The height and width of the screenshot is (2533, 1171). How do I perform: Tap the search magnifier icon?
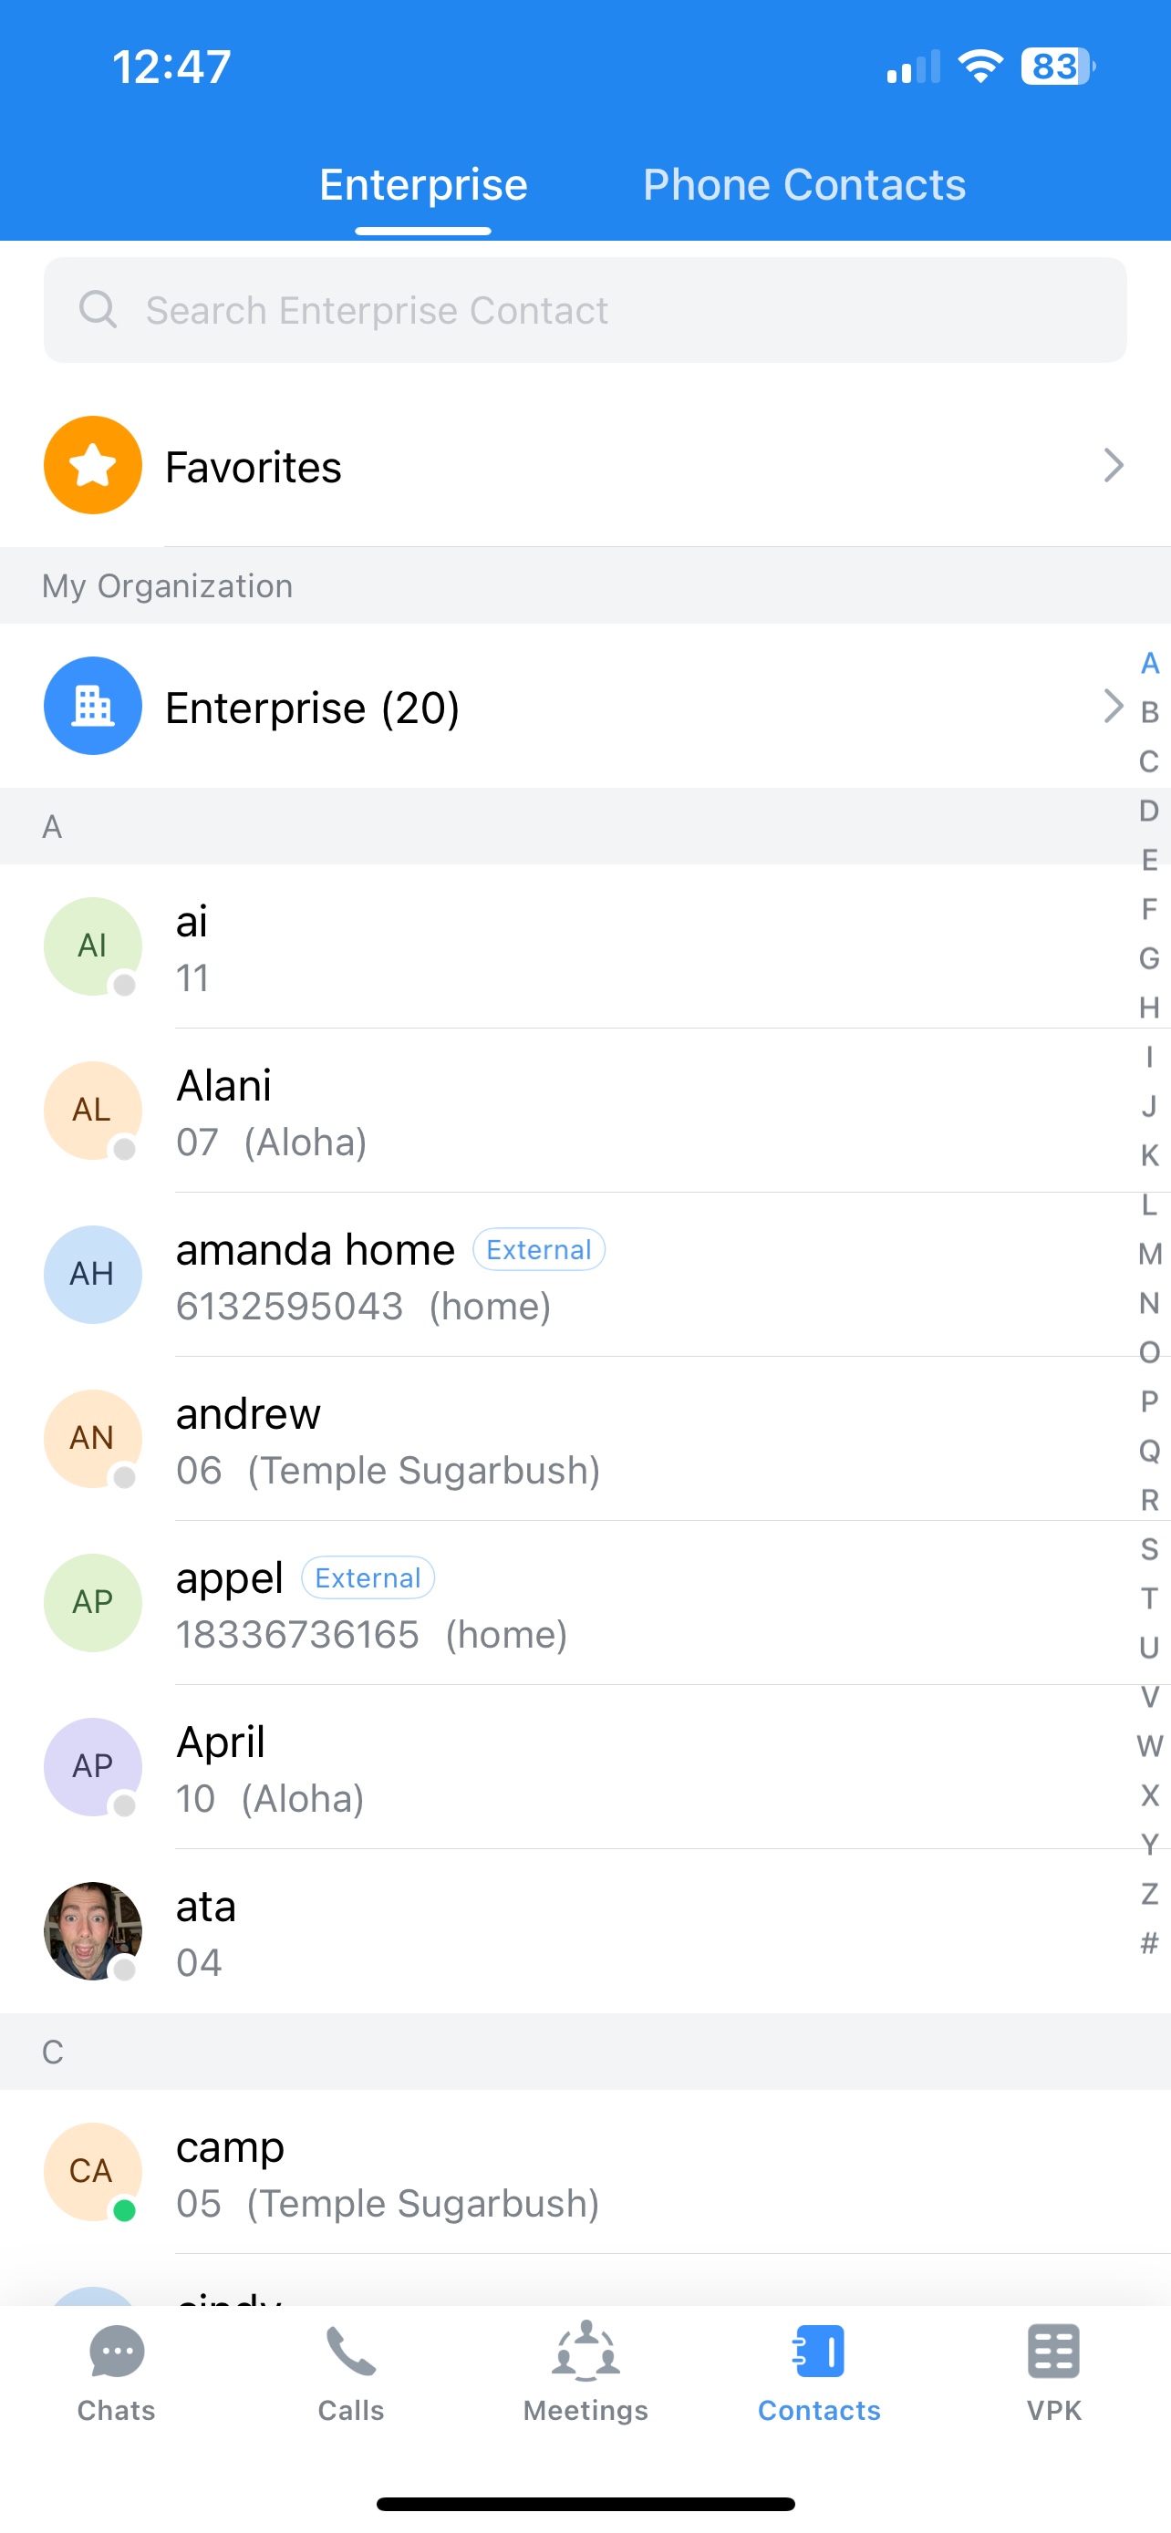[x=98, y=310]
